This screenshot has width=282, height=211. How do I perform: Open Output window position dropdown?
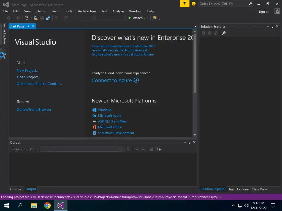185,142
